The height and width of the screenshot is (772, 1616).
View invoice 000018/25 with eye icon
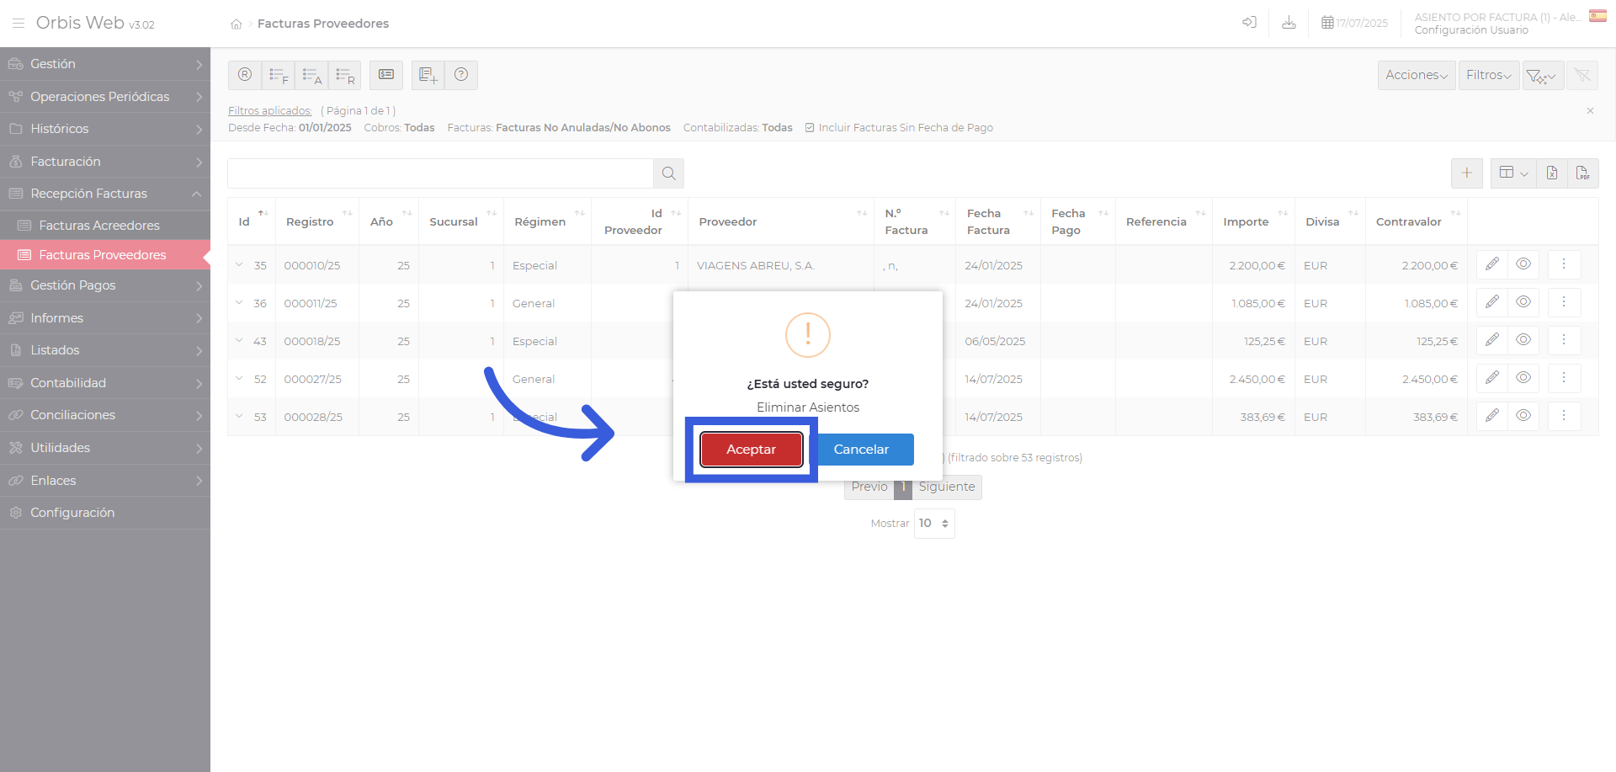(x=1523, y=340)
